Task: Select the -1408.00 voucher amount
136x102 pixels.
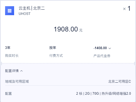Action: click(x=100, y=48)
